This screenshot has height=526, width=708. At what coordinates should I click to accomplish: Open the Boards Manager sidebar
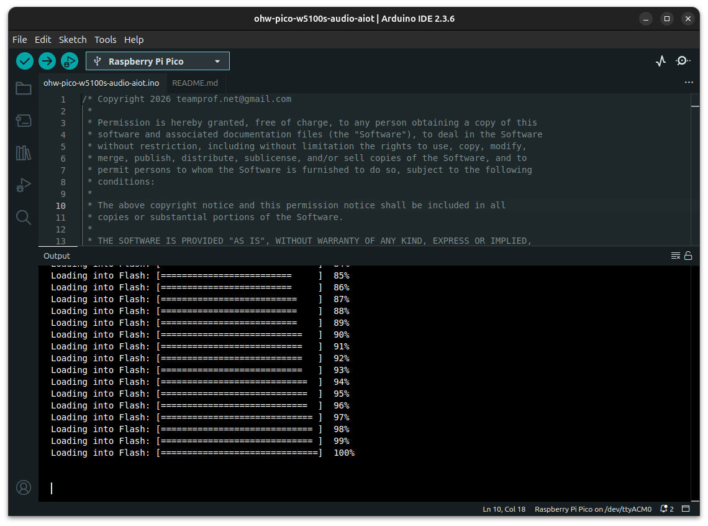[x=24, y=121]
